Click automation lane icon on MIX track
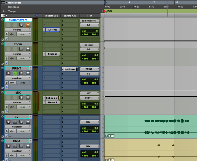Viewport: 197px width, 161px height. point(2,112)
